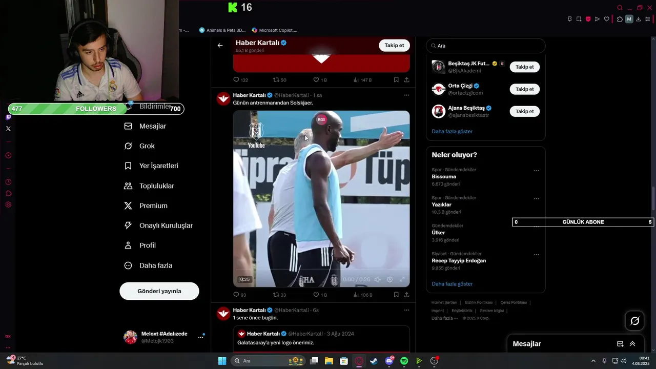Open more options on the Solskjaer post
Viewport: 656px width, 369px height.
[x=406, y=95]
